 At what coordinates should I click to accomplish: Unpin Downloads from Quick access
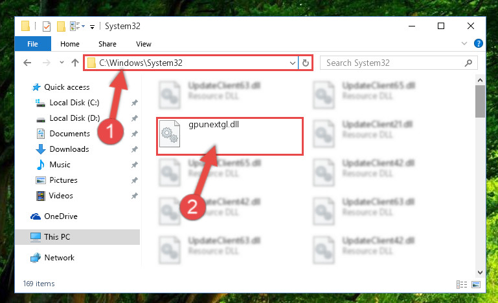(x=135, y=149)
